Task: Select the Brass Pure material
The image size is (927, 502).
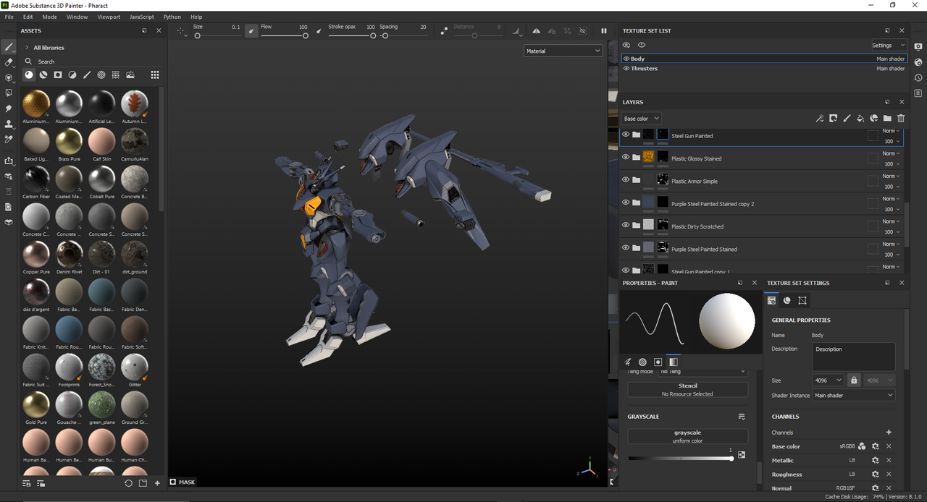Action: pyautogui.click(x=70, y=142)
